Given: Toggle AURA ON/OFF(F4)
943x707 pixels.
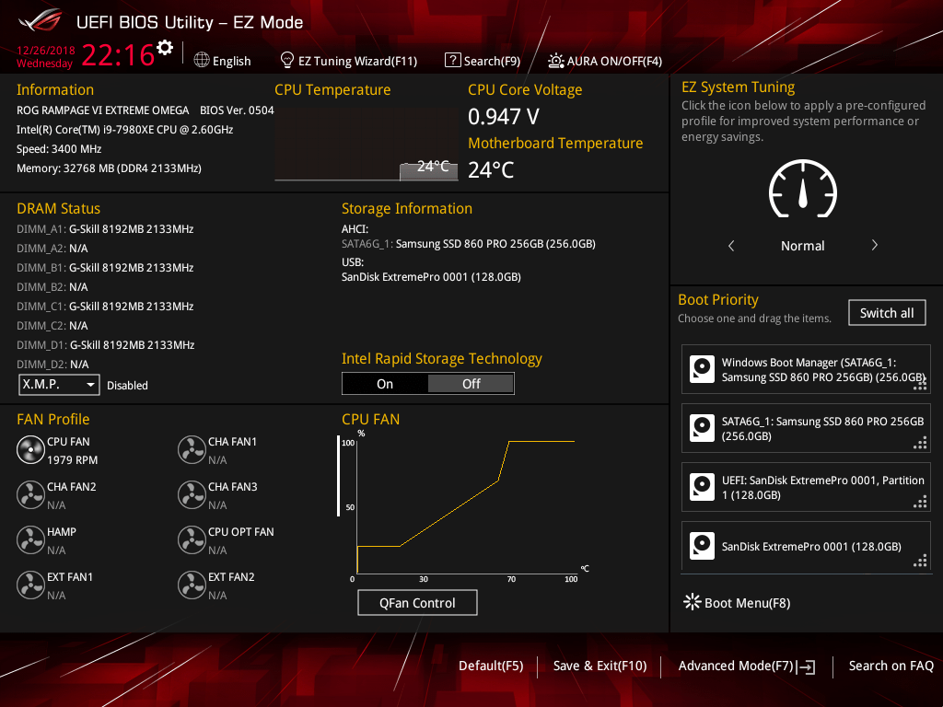Looking at the screenshot, I should click(x=614, y=61).
